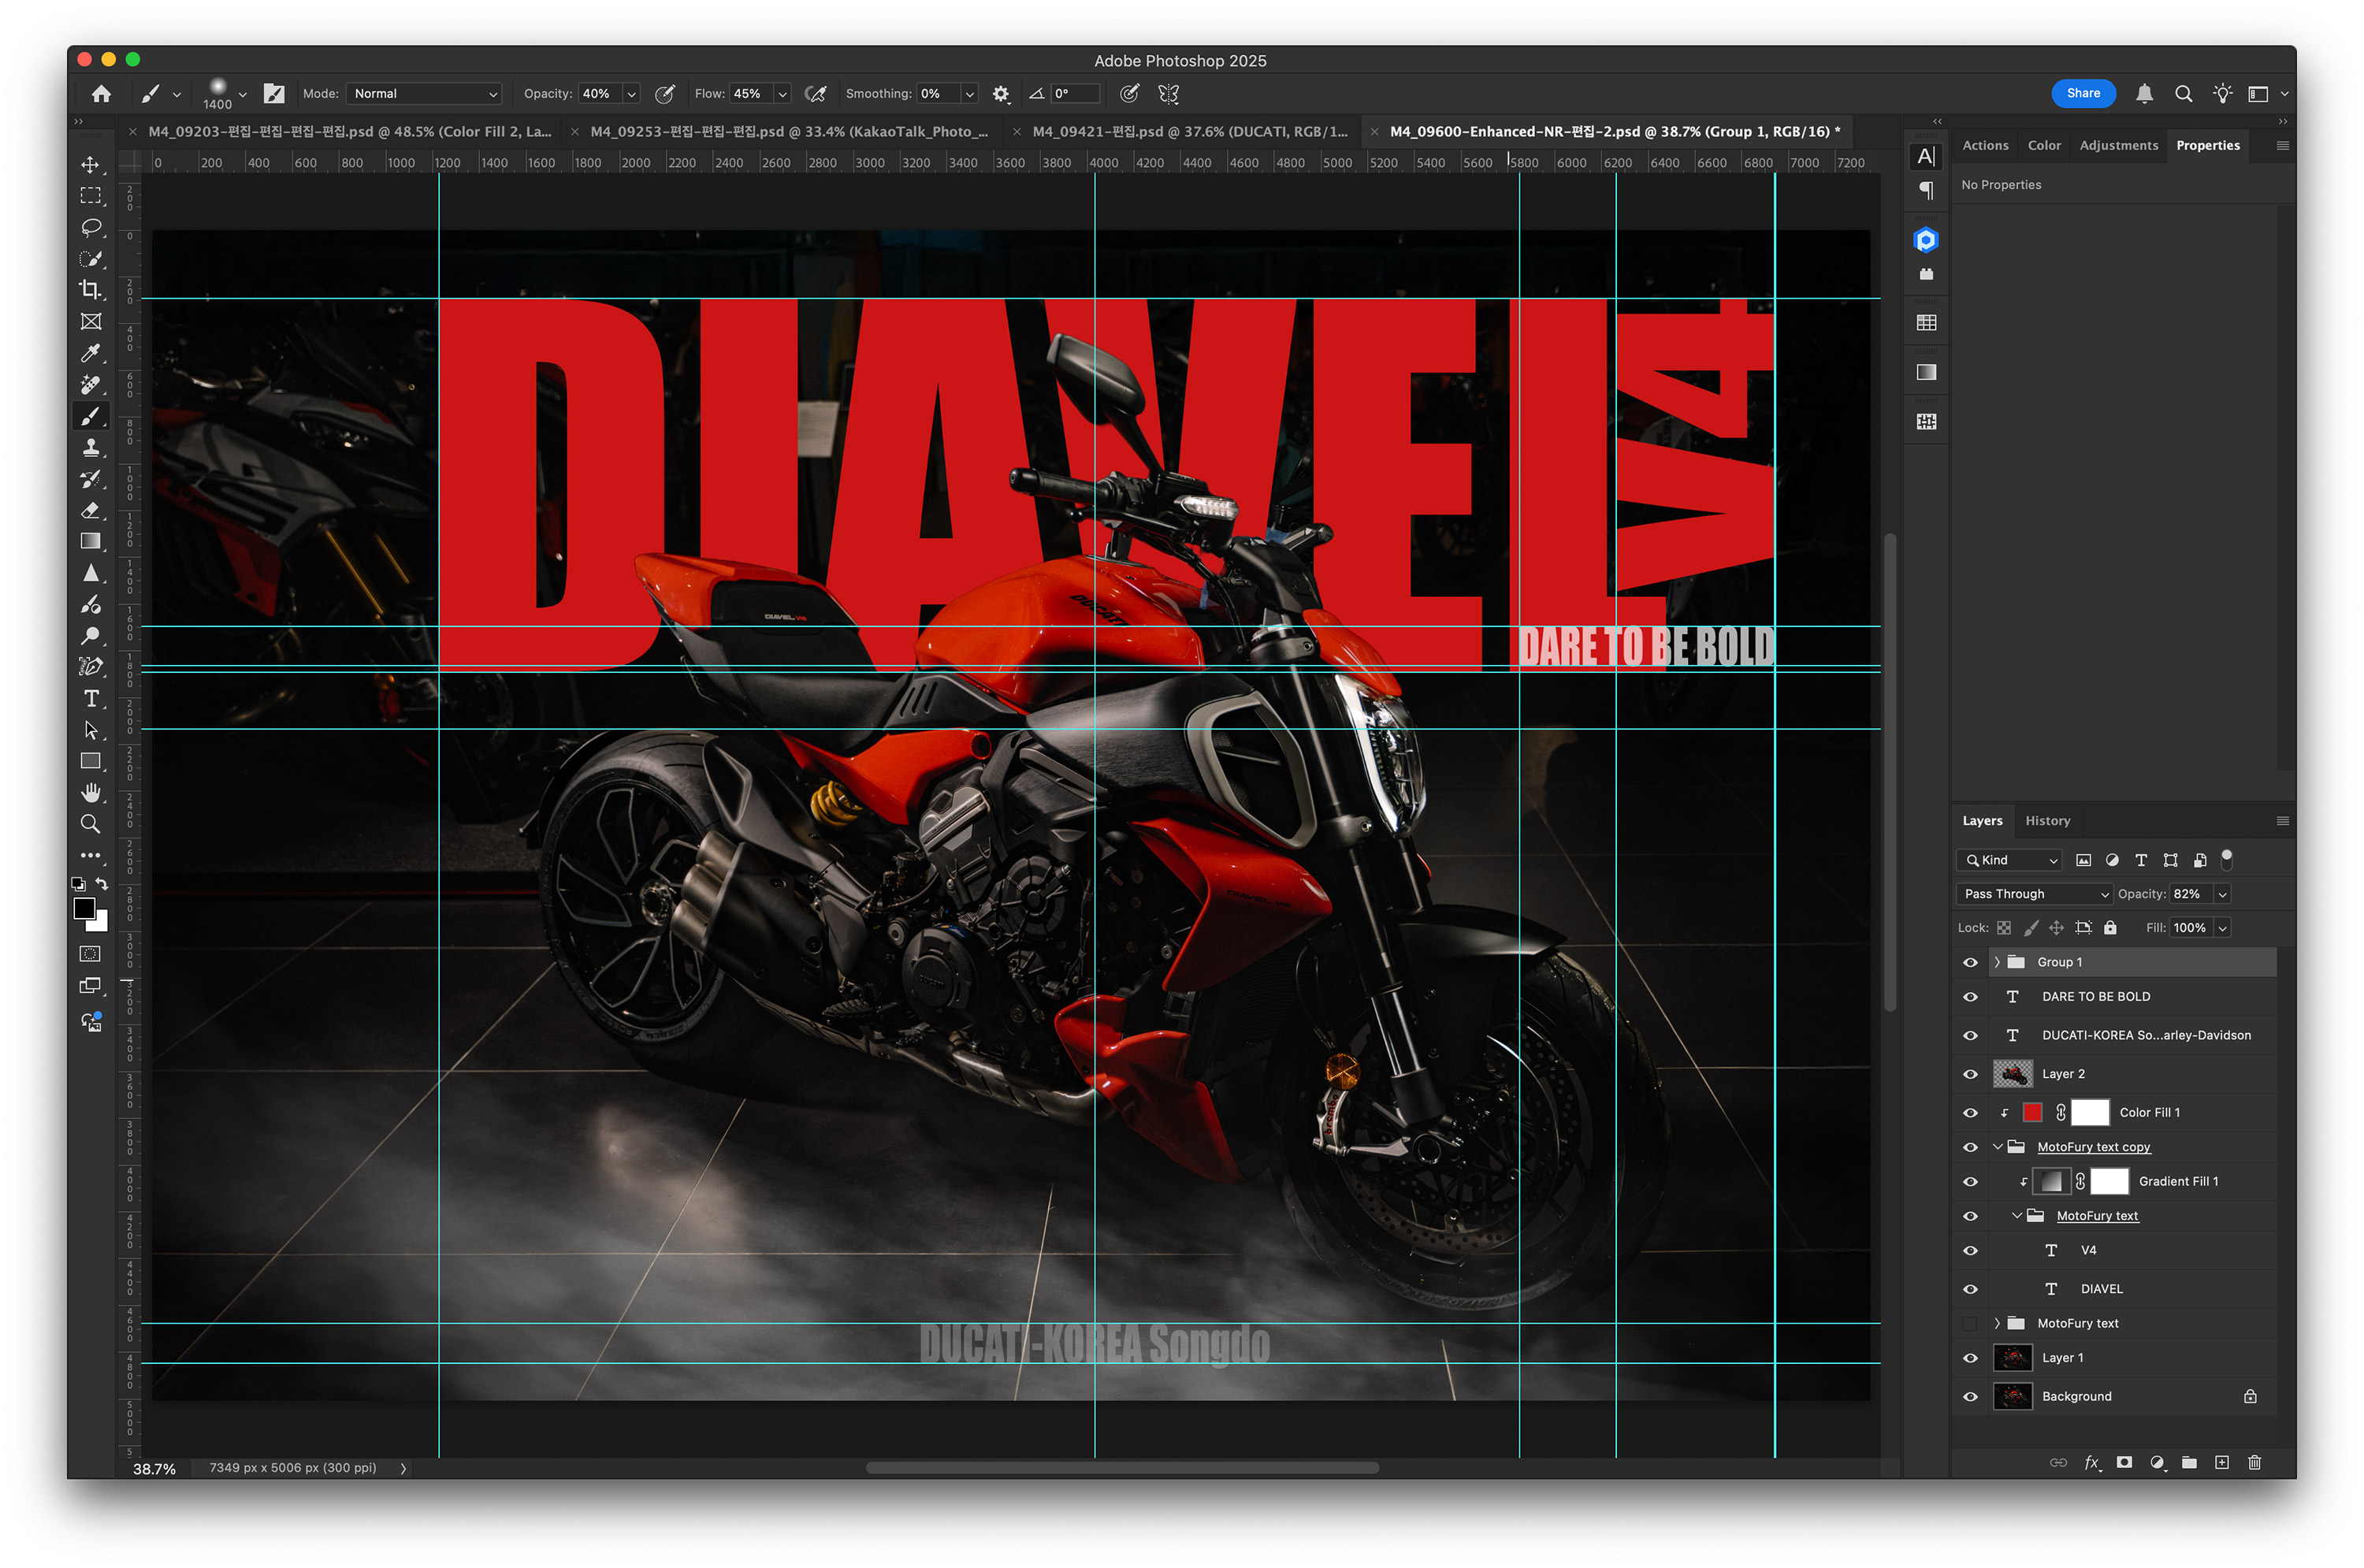
Task: Open the brush Mode dropdown
Action: (424, 94)
